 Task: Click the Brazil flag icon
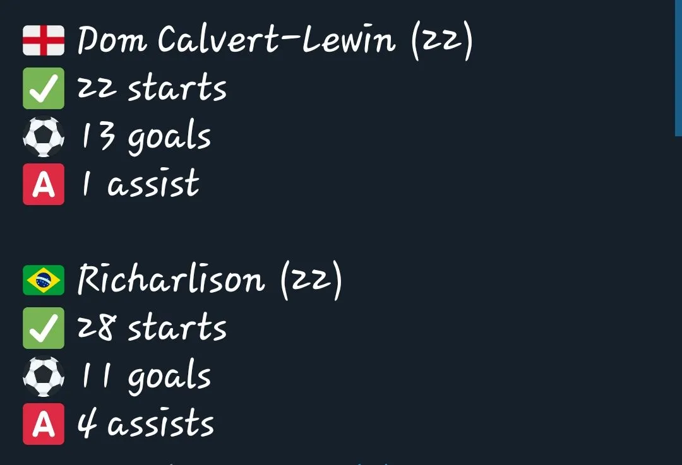pyautogui.click(x=43, y=280)
